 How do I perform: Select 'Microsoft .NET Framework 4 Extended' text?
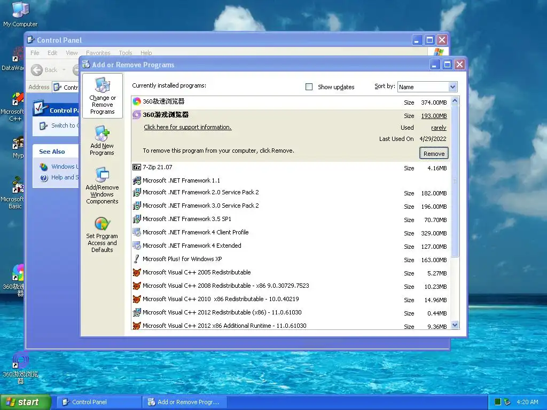pos(192,246)
